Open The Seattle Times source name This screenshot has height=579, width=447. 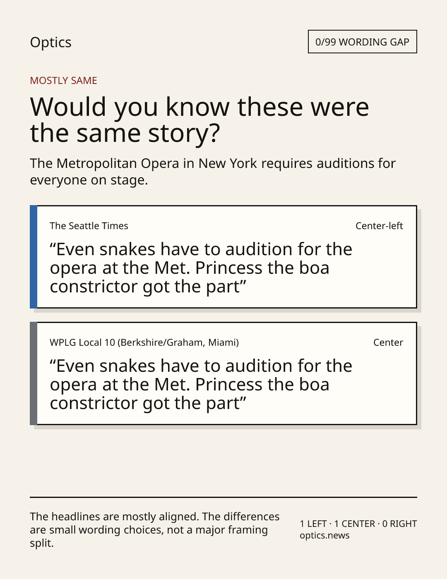(x=89, y=226)
